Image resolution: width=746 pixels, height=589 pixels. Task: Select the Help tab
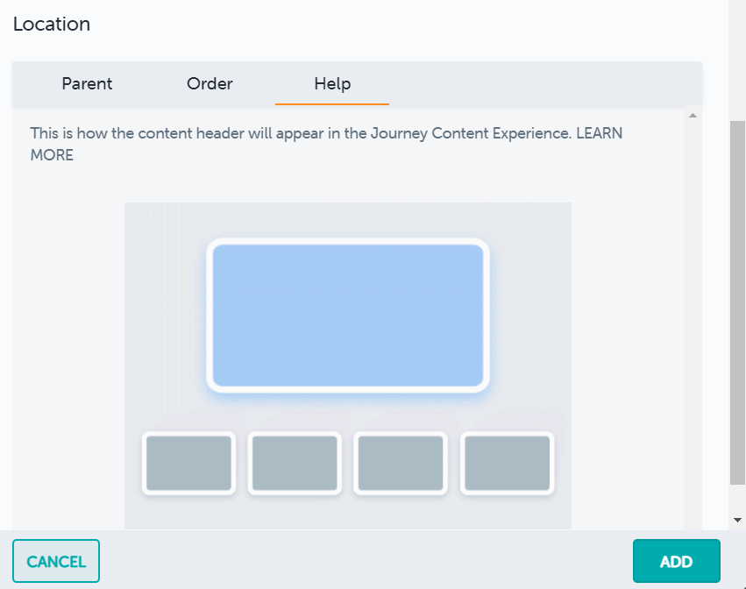(331, 83)
